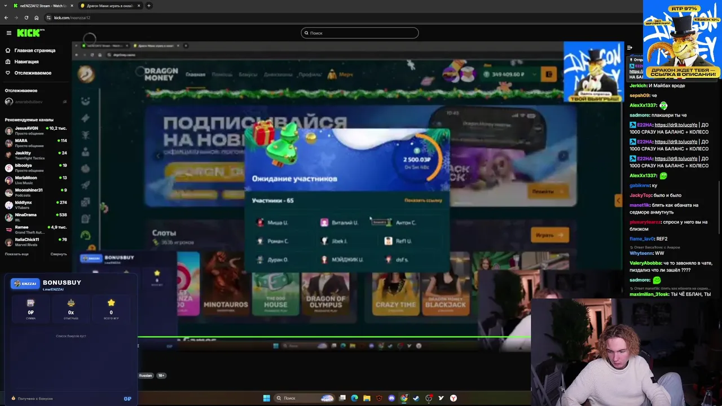Open Steam from taskbar
This screenshot has width=722, height=406.
click(x=416, y=398)
